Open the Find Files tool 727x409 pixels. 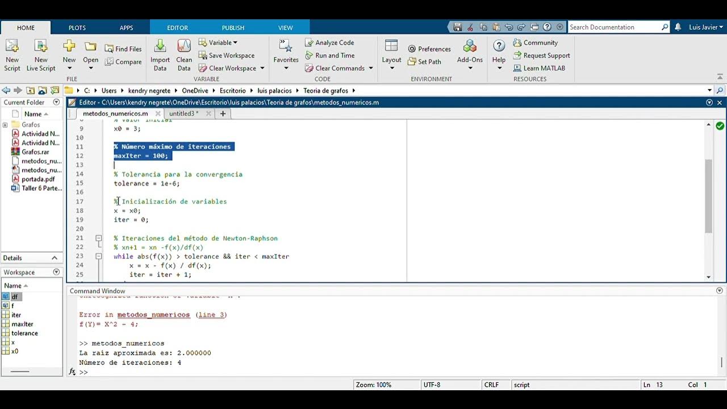click(123, 49)
